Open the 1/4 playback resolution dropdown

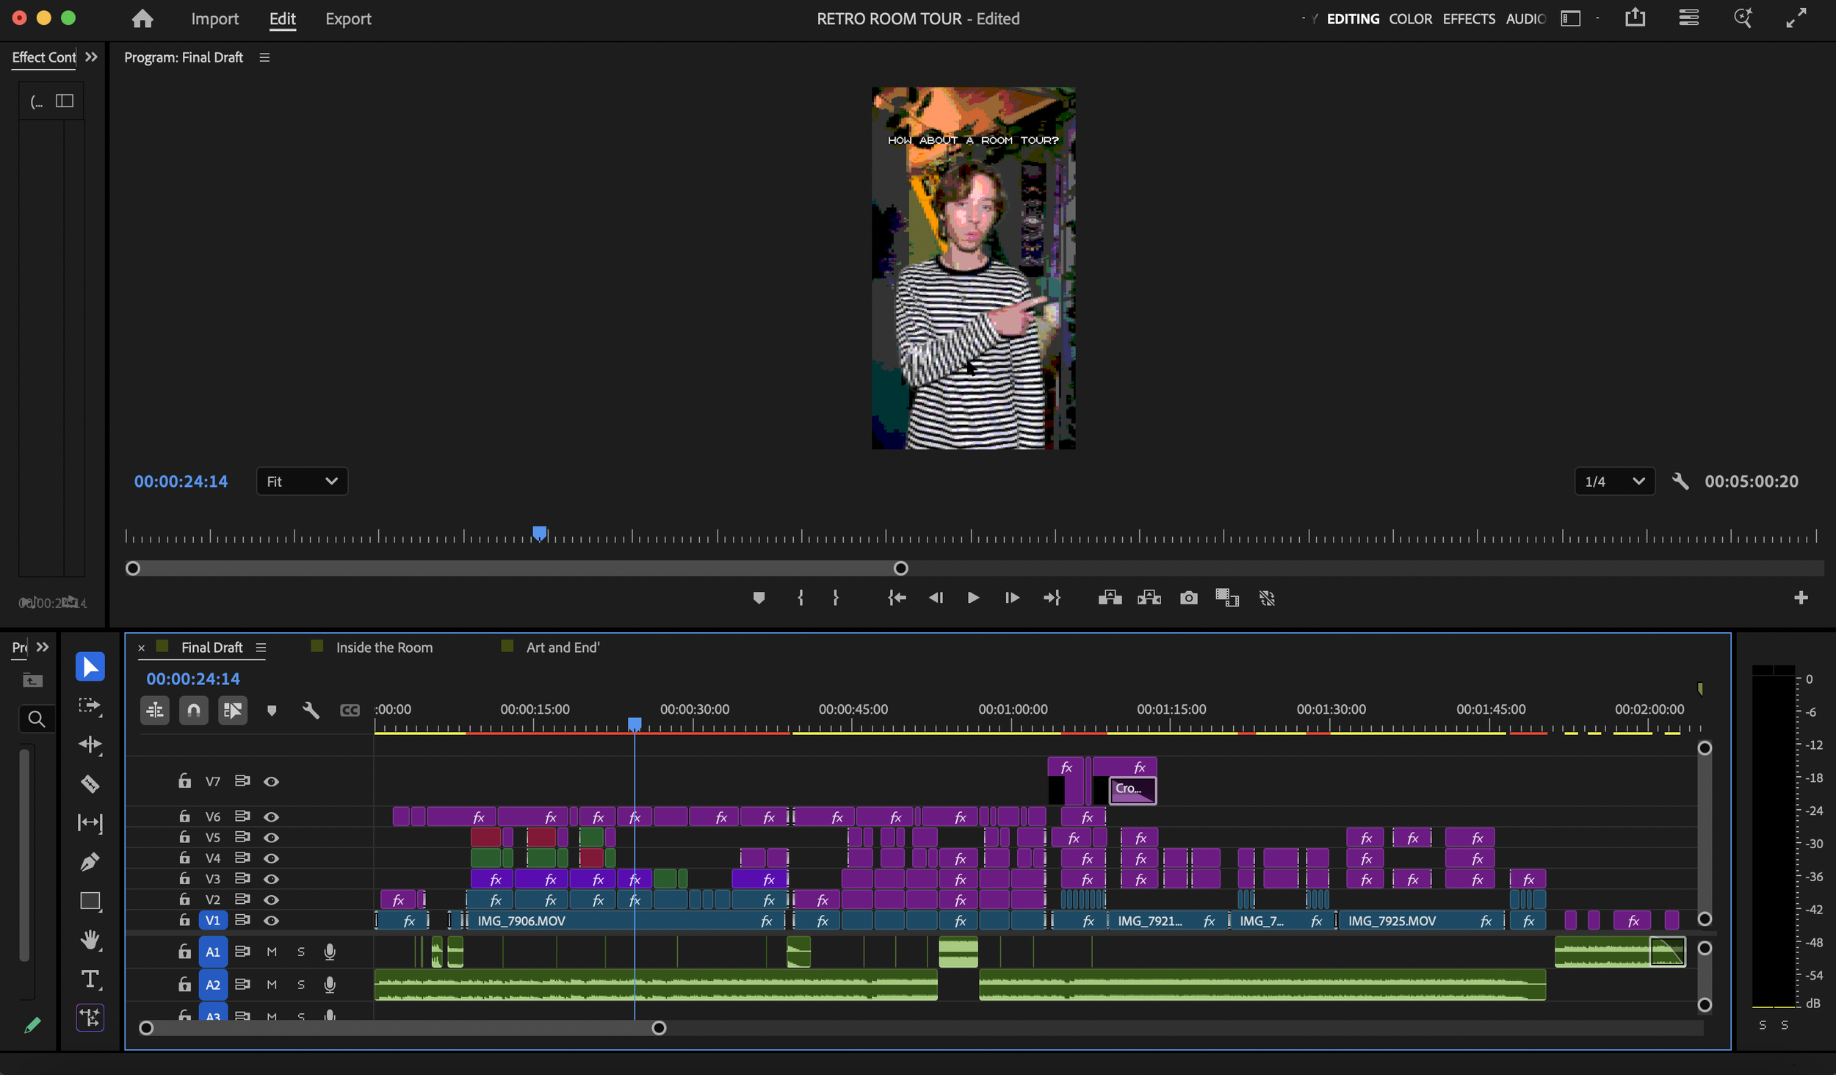(1614, 481)
